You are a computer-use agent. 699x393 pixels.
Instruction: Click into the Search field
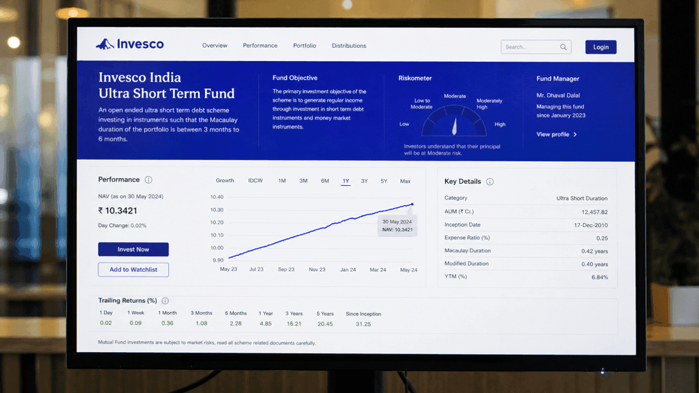tap(536, 47)
